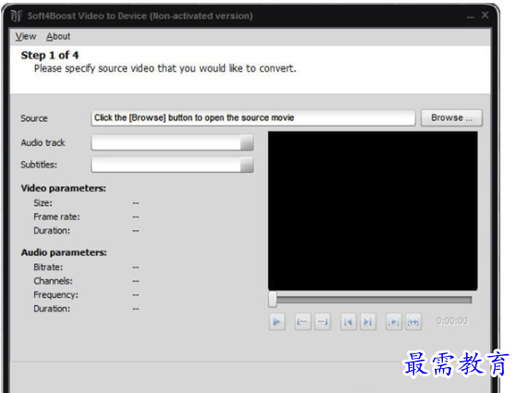
Task: Play the selected fragment icon
Action: pyautogui.click(x=394, y=321)
